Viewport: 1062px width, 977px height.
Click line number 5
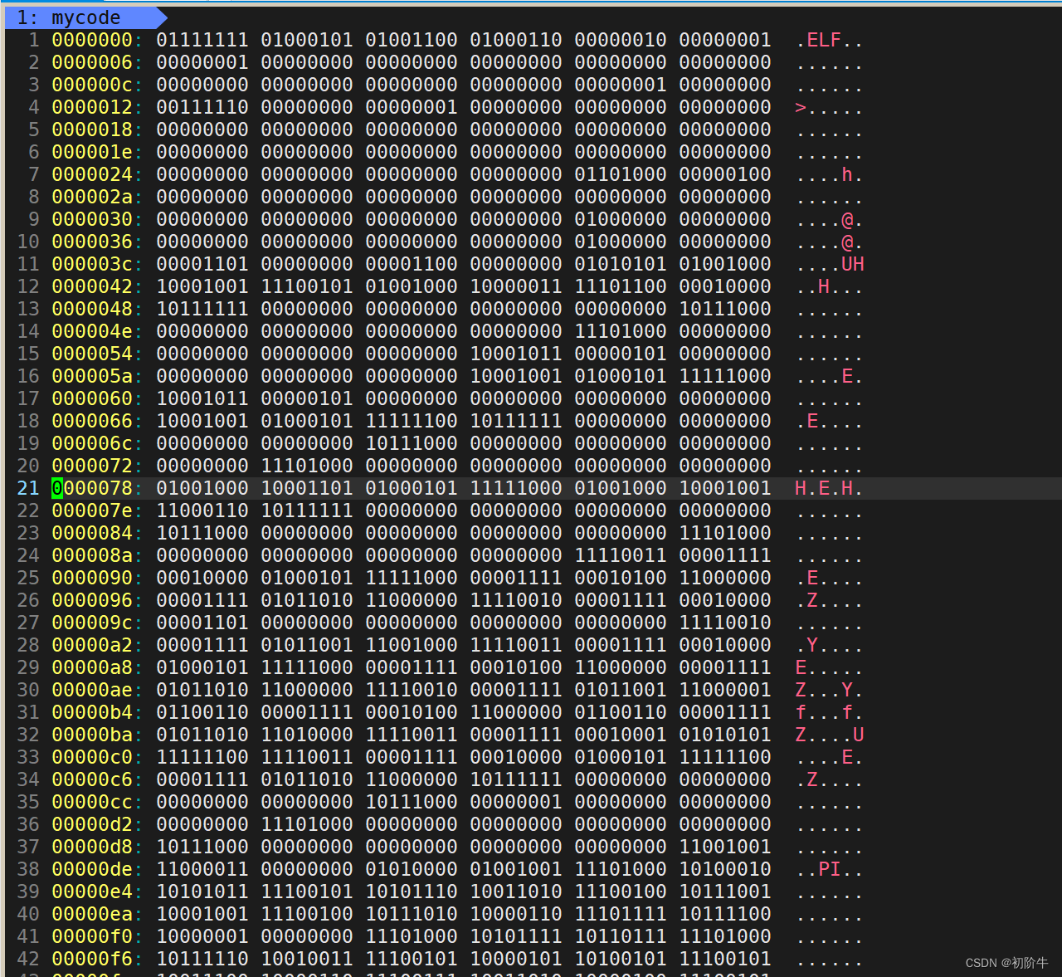coord(34,129)
